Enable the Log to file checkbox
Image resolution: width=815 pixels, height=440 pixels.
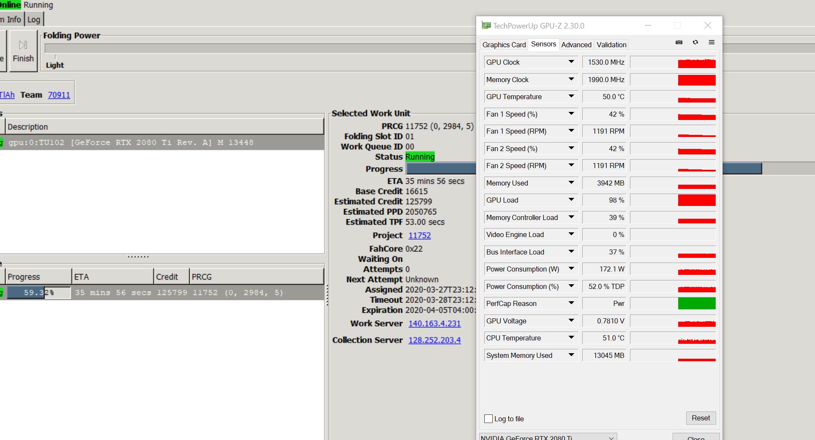click(488, 419)
